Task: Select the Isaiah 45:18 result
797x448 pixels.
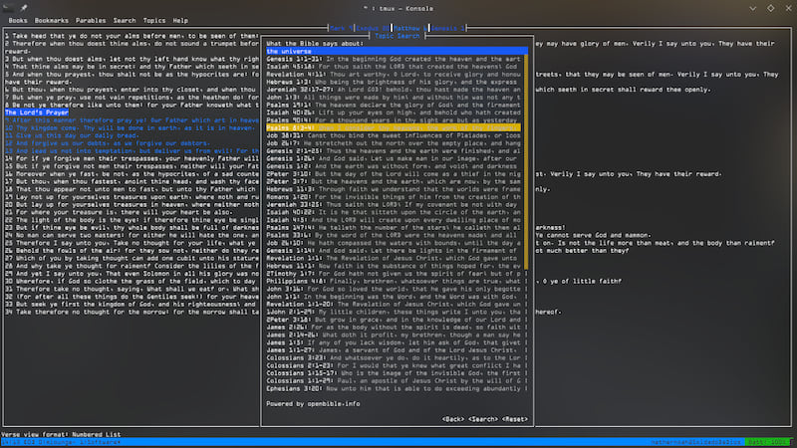Action: click(394, 67)
